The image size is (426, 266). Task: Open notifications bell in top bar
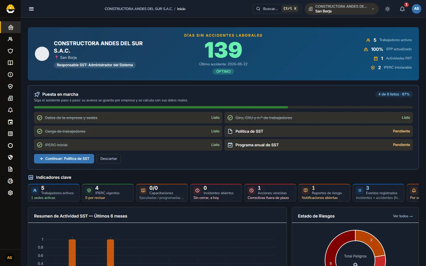point(402,9)
